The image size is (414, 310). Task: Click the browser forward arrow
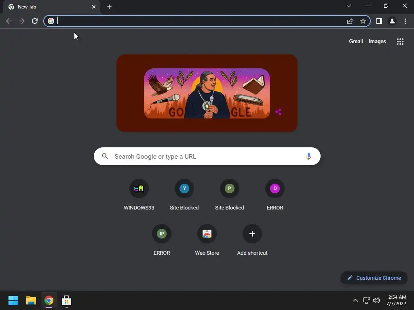point(22,21)
